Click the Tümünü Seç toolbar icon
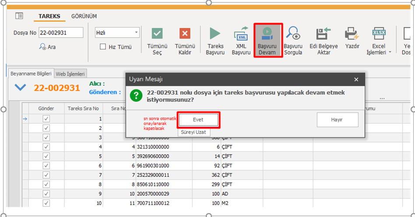 pos(157,34)
